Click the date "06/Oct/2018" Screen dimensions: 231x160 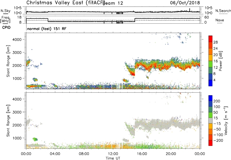tap(185, 3)
